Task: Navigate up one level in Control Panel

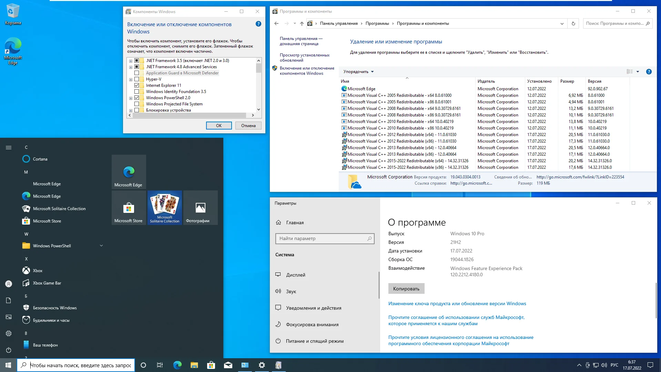Action: (x=302, y=23)
